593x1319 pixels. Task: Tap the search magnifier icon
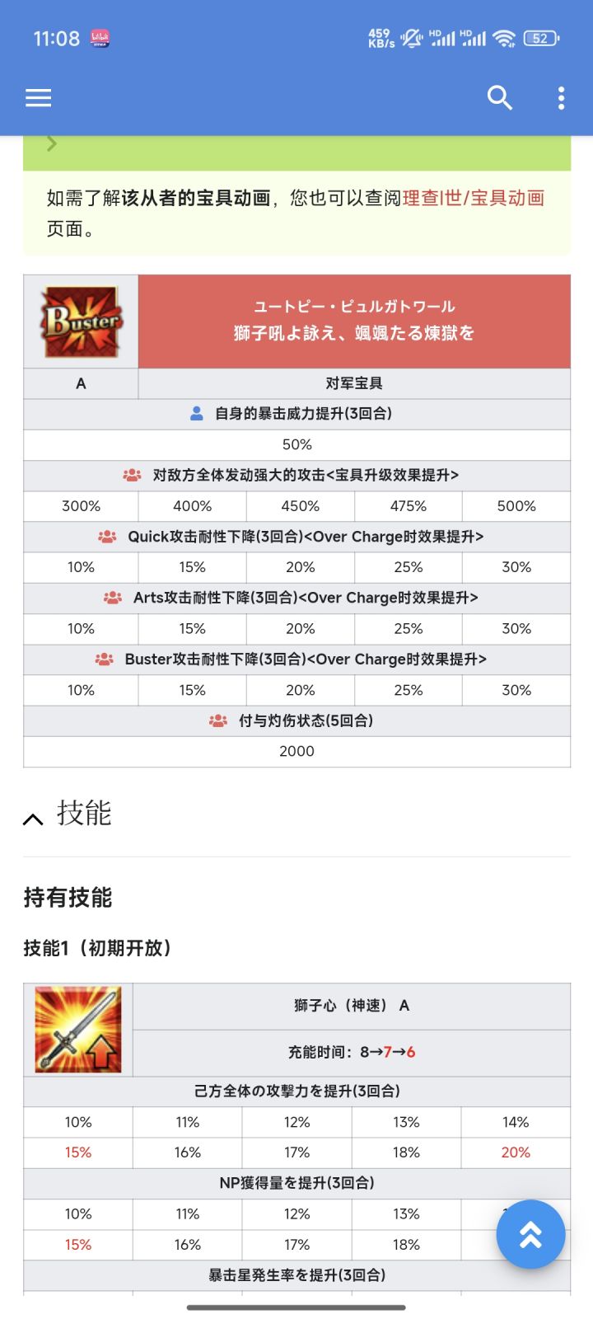499,98
